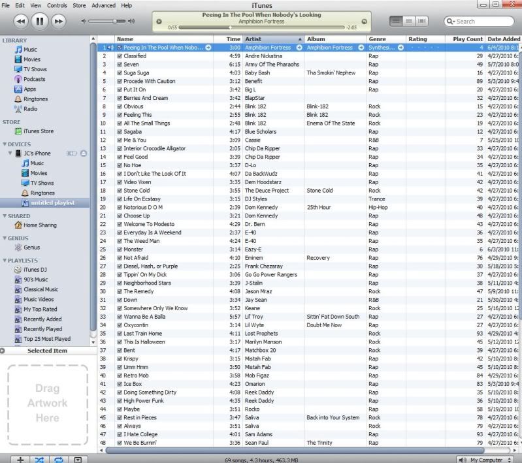Skip to the next track

tap(59, 22)
